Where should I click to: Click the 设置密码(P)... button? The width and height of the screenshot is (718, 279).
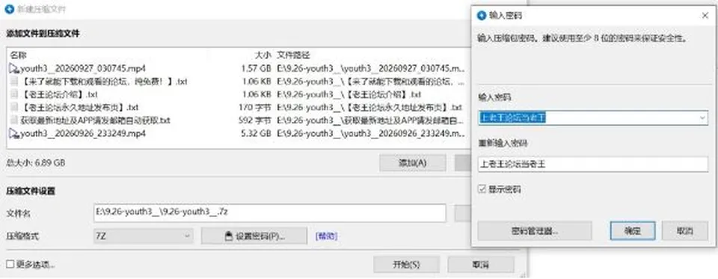[x=254, y=236]
